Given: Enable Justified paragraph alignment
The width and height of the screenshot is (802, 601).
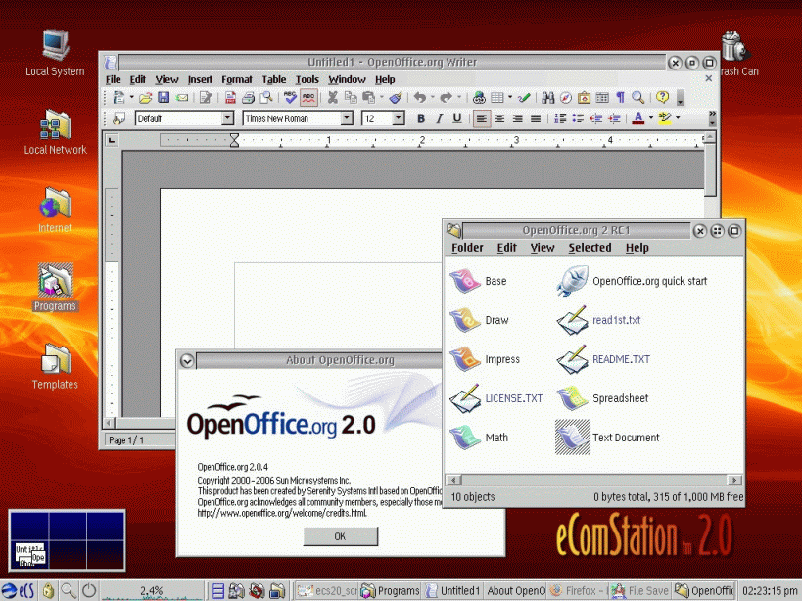Looking at the screenshot, I should coord(536,118).
